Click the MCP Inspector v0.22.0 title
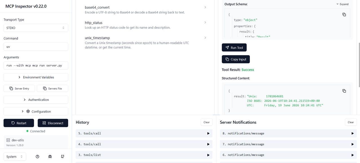The width and height of the screenshot is (360, 163). point(26,6)
